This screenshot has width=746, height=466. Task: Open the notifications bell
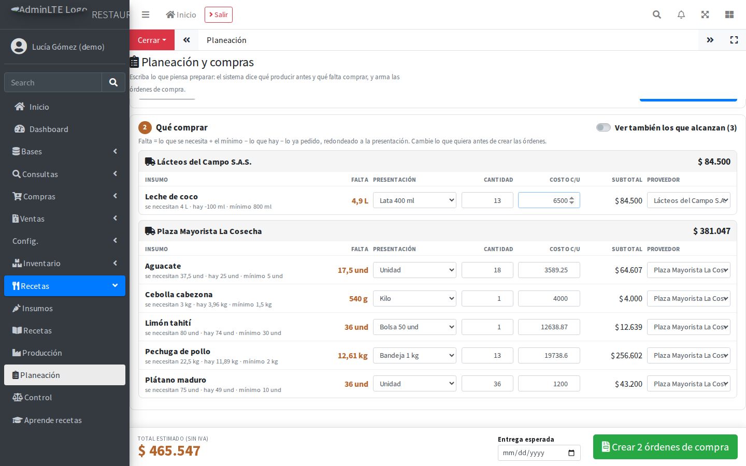coord(681,14)
